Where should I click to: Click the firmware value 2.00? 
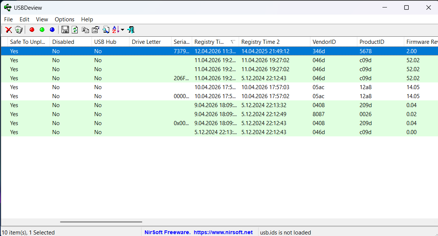tap(411, 51)
